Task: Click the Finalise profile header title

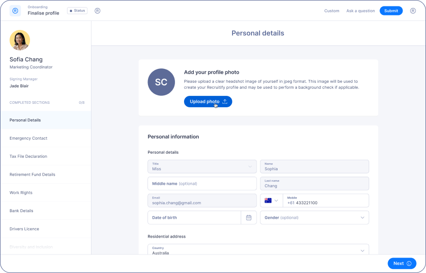Action: tap(43, 13)
